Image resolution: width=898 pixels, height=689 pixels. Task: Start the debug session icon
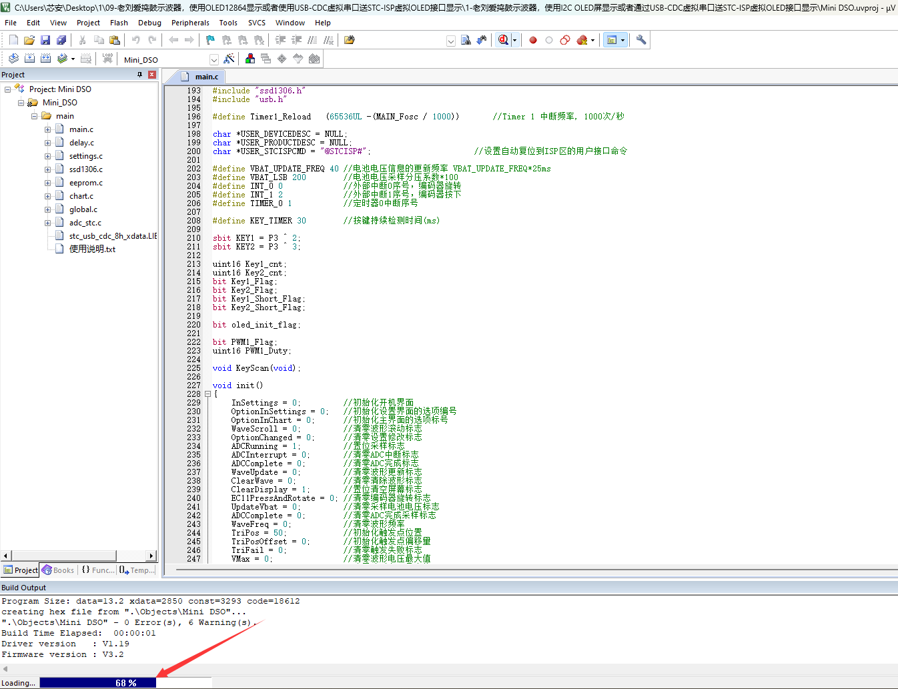click(x=503, y=40)
